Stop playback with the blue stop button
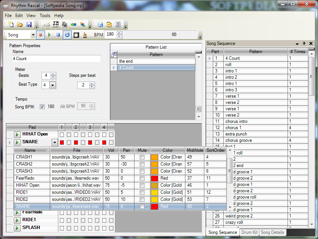 (x=58, y=35)
